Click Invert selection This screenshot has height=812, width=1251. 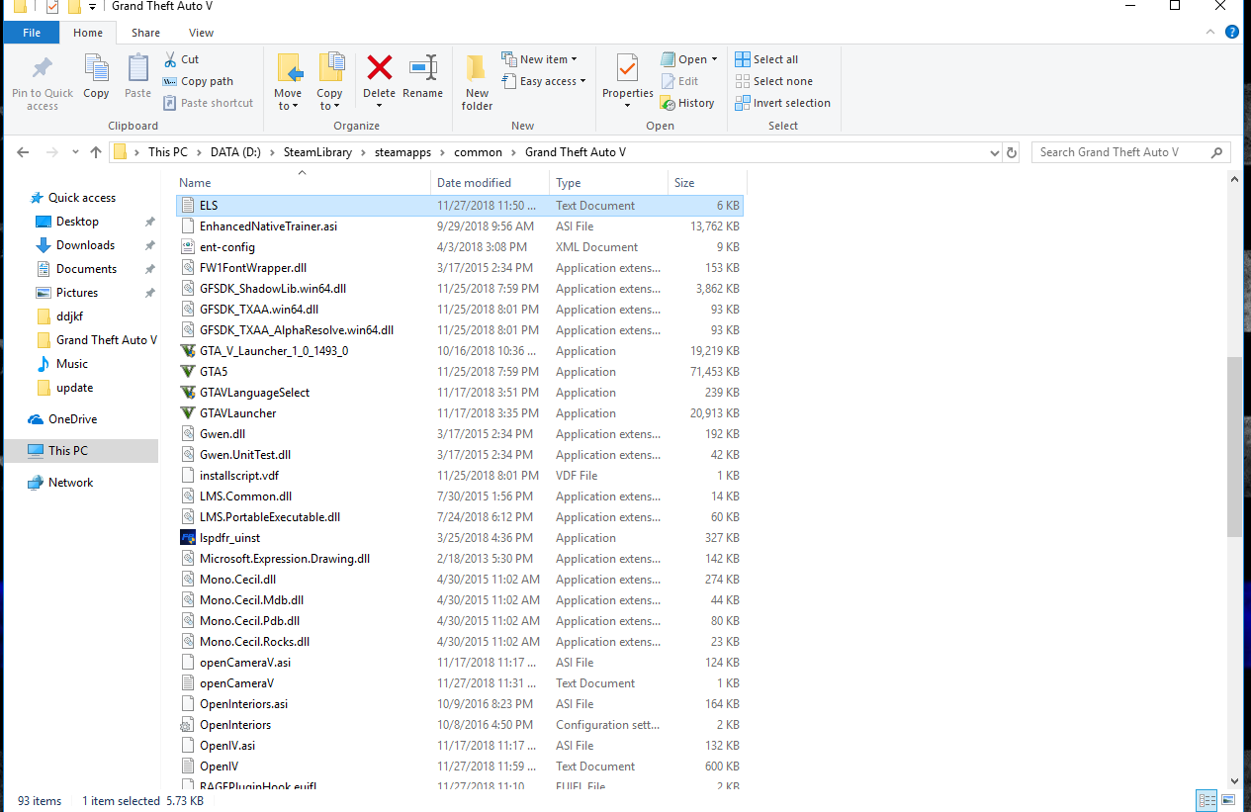pyautogui.click(x=782, y=103)
